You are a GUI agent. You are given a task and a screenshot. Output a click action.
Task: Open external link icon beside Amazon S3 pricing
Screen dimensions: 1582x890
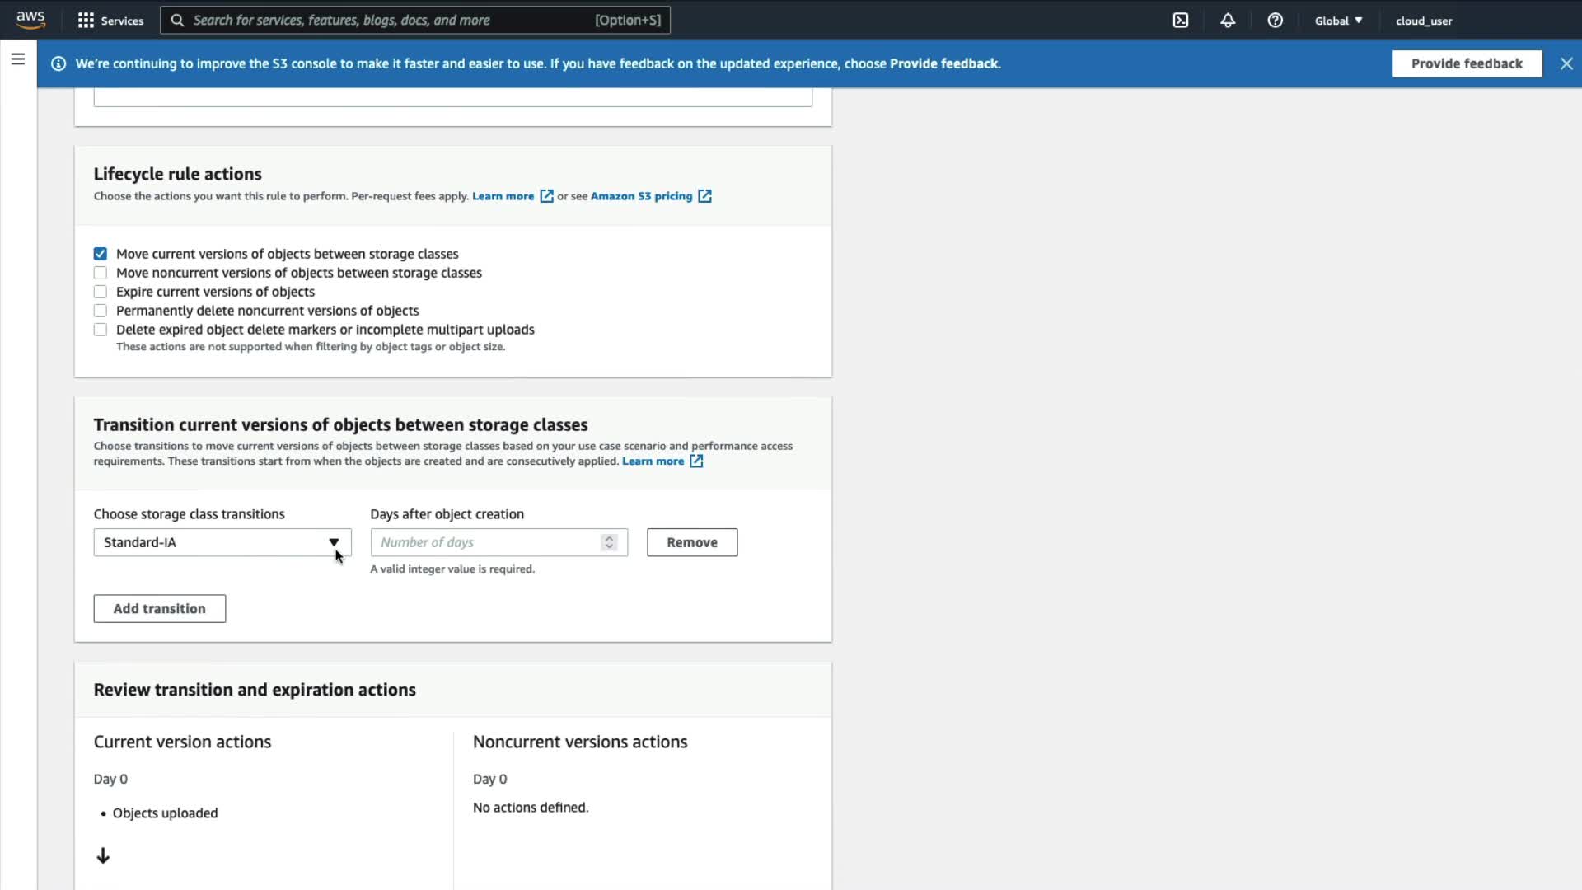[704, 196]
